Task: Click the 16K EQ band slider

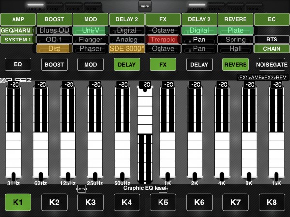Action: (x=276, y=132)
